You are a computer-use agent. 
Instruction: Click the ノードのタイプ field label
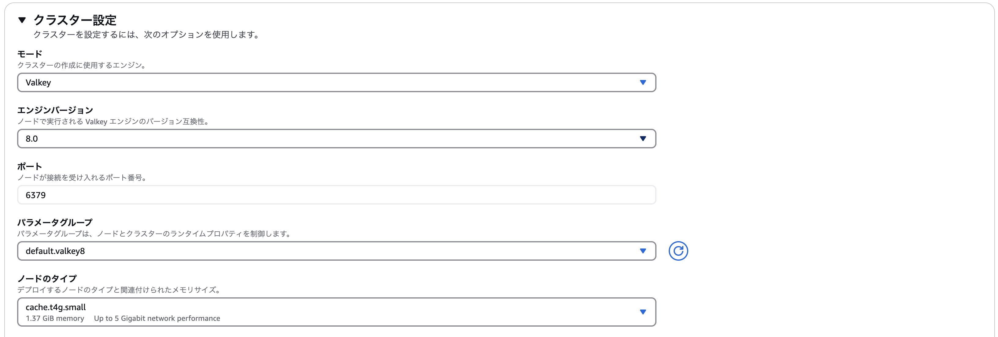tap(47, 279)
